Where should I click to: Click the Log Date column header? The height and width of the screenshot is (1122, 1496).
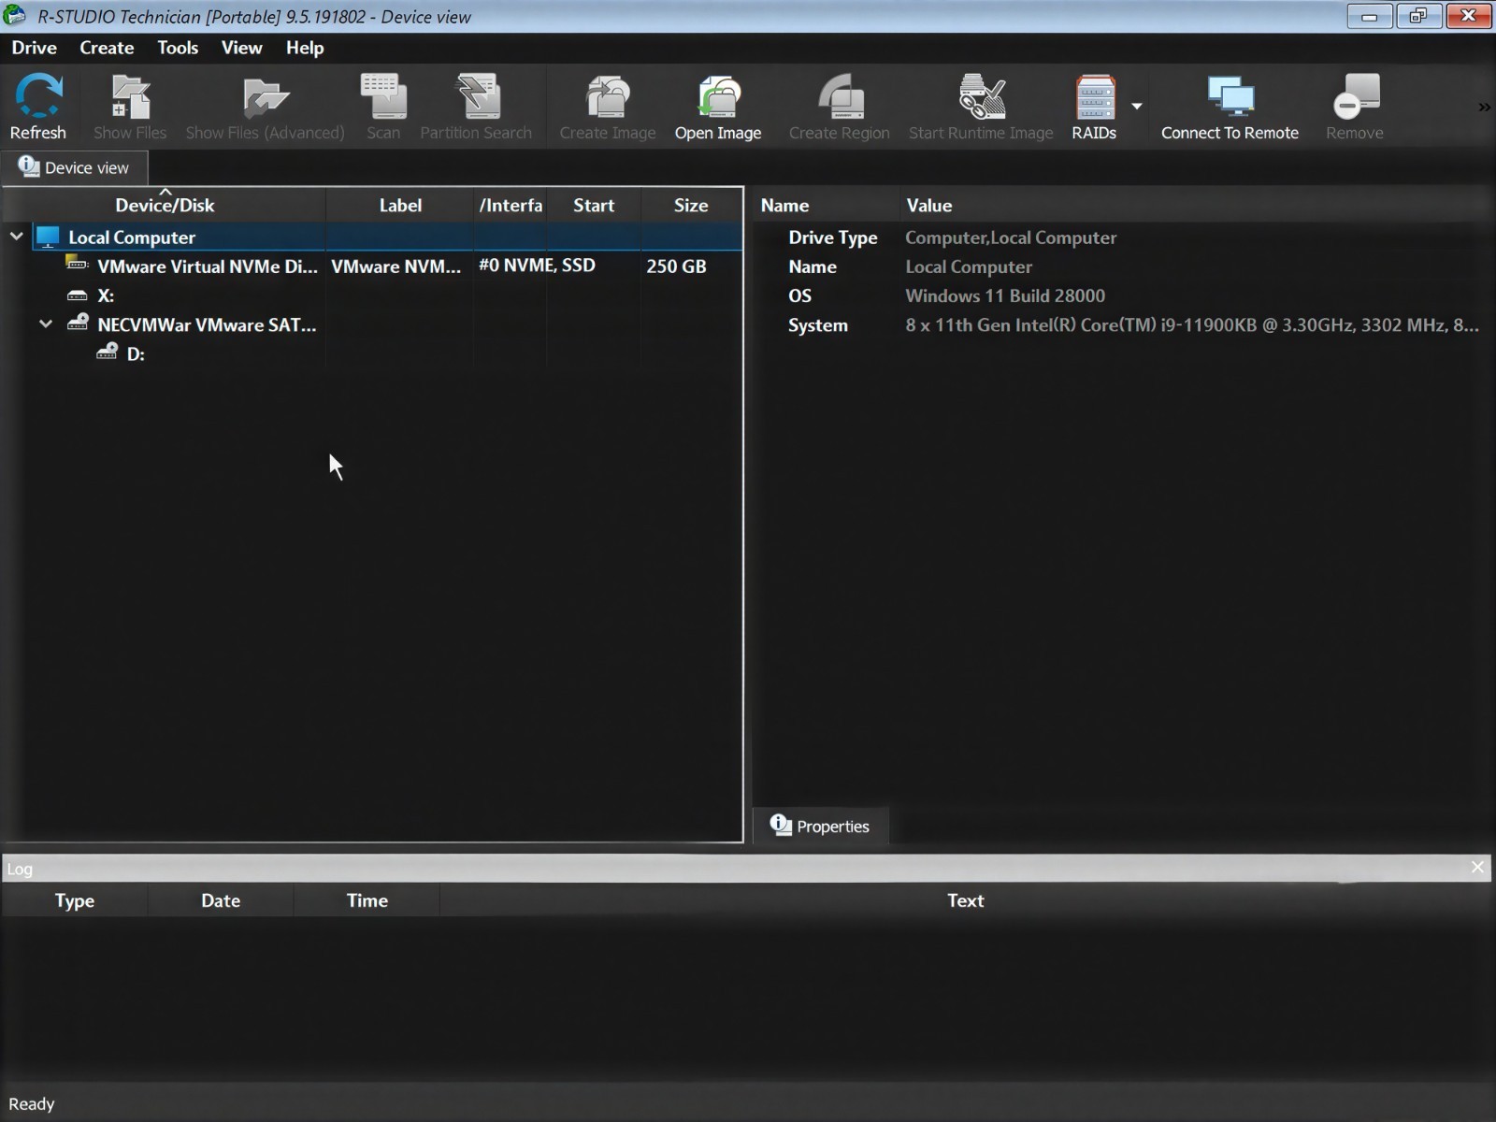(x=221, y=901)
